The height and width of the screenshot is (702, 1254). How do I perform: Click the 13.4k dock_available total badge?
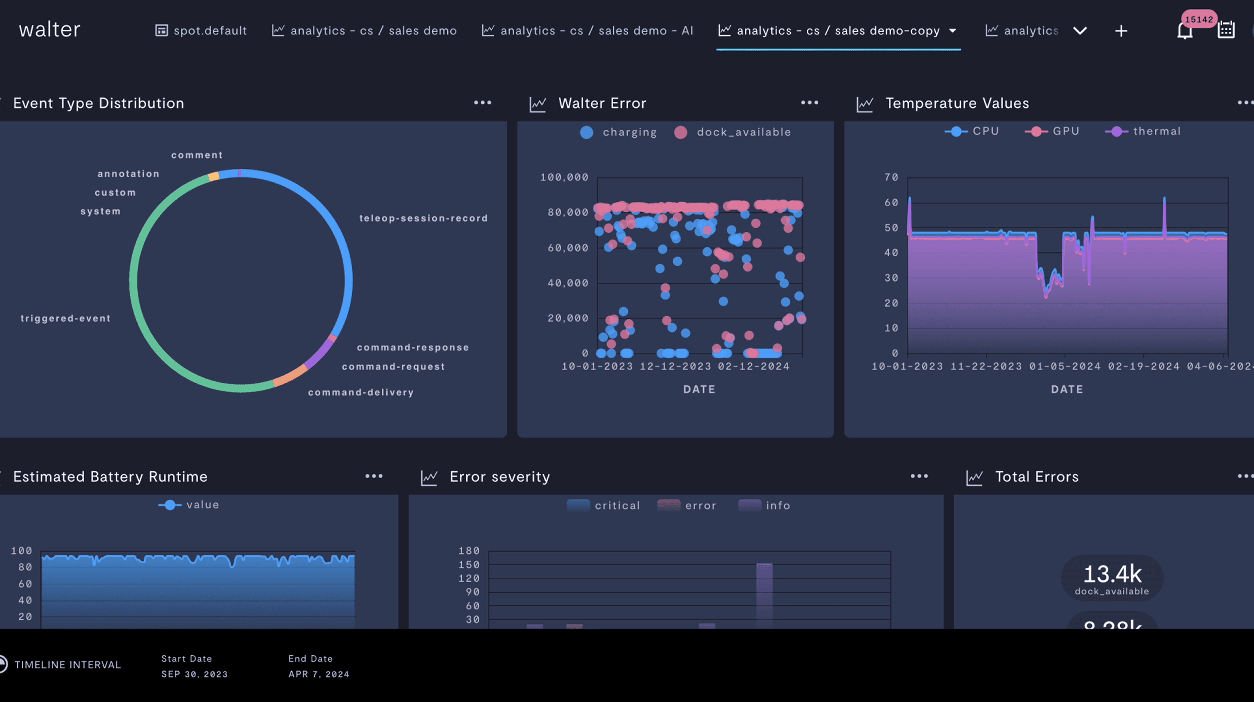[x=1112, y=578]
